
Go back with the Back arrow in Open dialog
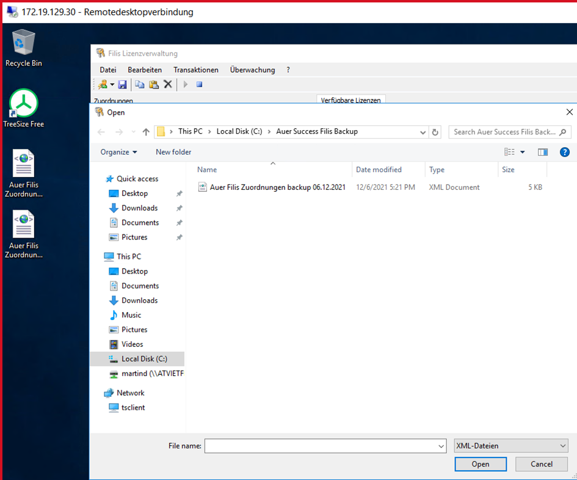point(101,132)
